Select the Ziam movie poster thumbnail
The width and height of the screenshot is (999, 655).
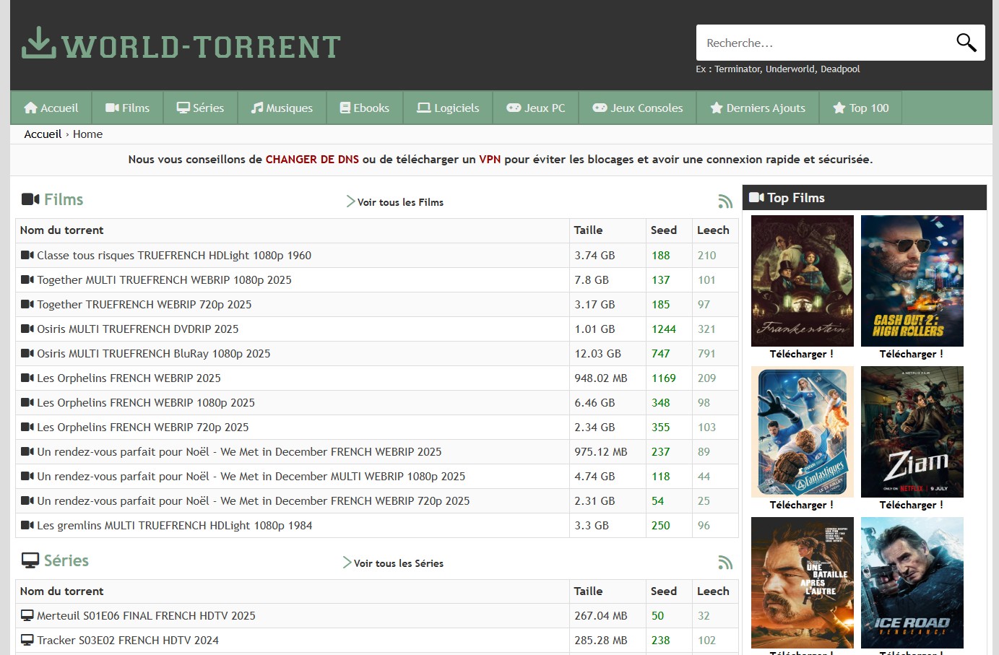tap(912, 431)
